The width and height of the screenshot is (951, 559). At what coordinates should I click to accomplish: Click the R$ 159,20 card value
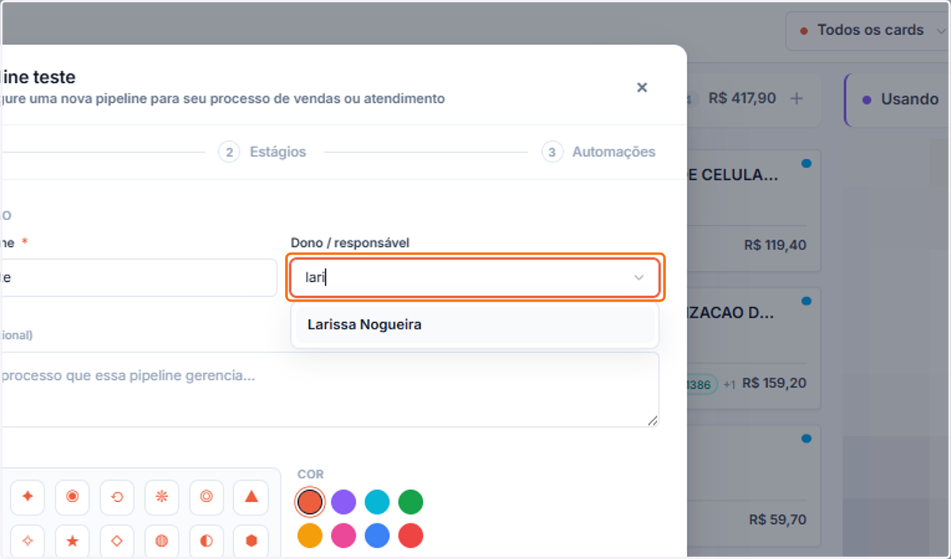775,383
